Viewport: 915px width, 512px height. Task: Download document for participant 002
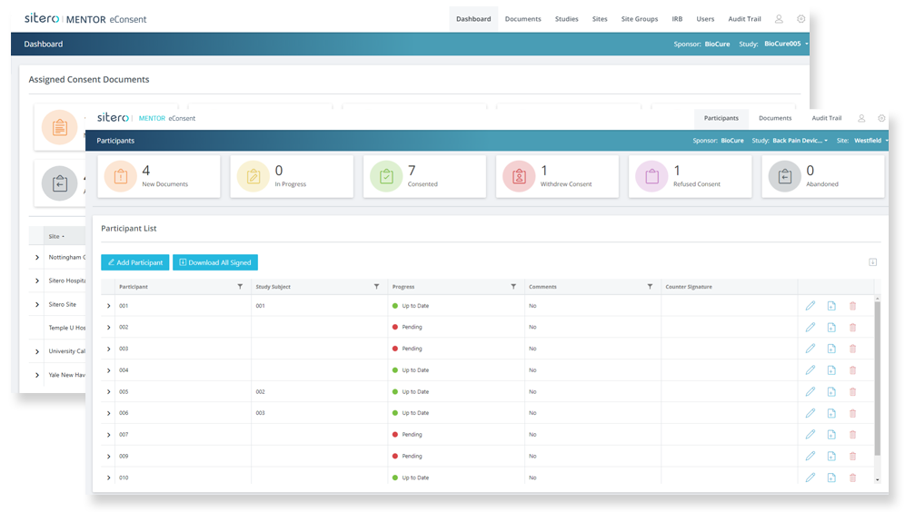(831, 327)
